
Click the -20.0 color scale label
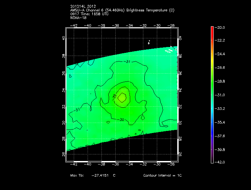tap(221, 28)
